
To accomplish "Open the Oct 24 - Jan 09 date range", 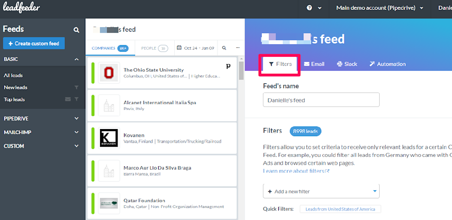I will click(195, 48).
